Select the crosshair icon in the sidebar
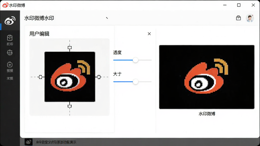 point(10,53)
